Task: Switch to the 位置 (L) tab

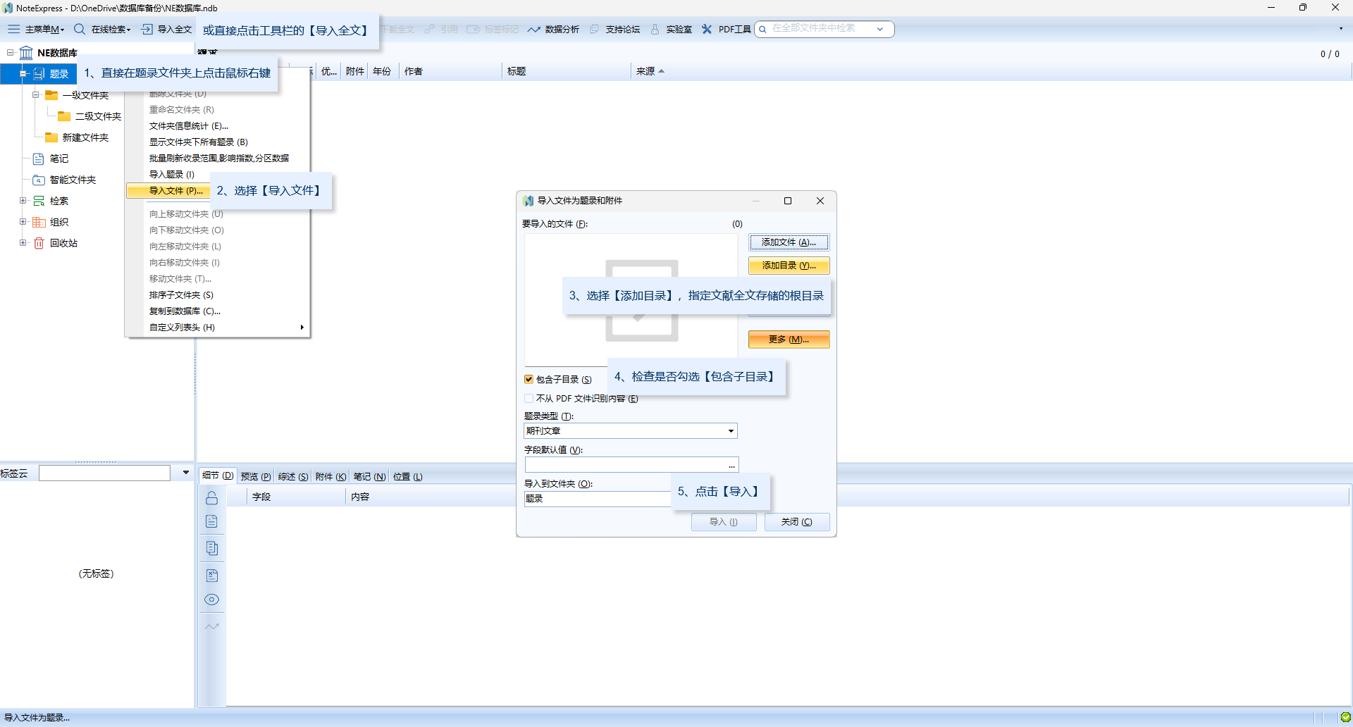Action: tap(407, 477)
